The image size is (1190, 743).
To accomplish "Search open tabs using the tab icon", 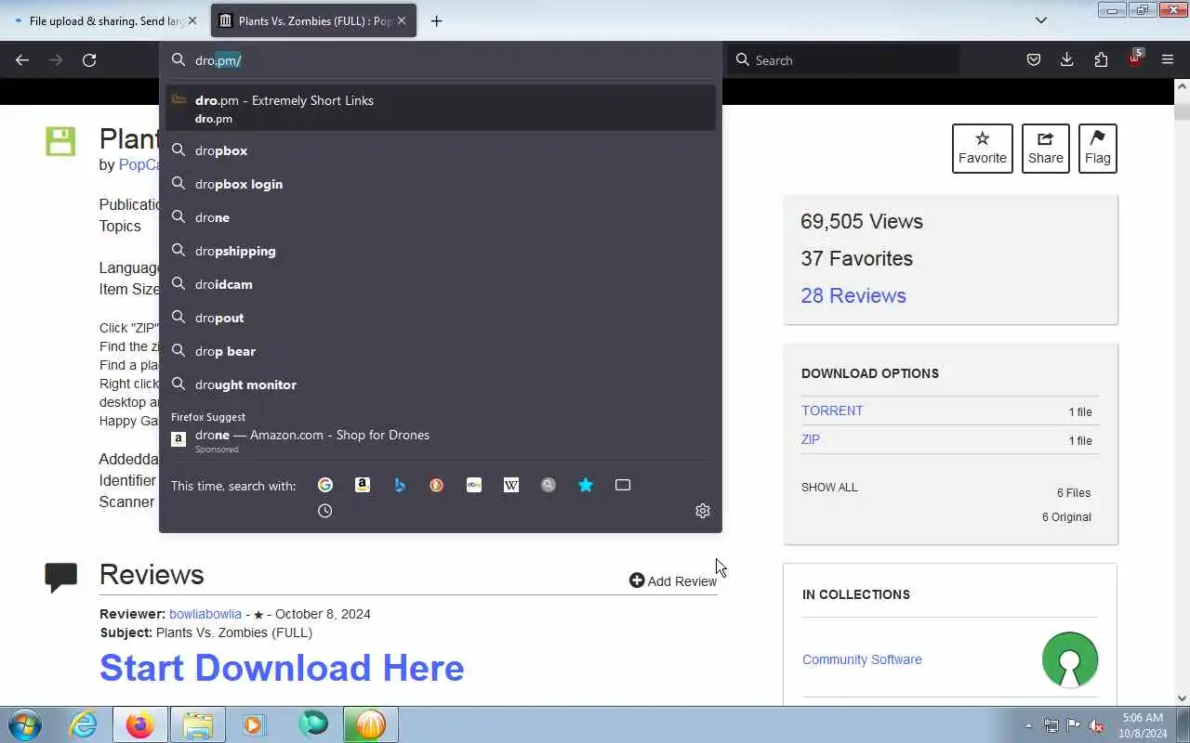I will [623, 485].
